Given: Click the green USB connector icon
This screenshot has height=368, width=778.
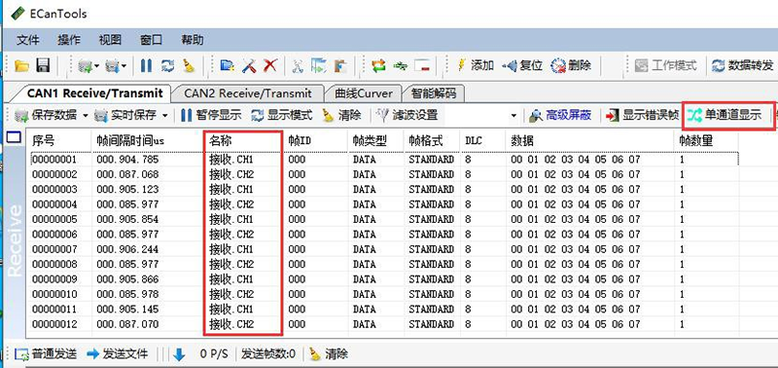Looking at the screenshot, I should point(401,65).
